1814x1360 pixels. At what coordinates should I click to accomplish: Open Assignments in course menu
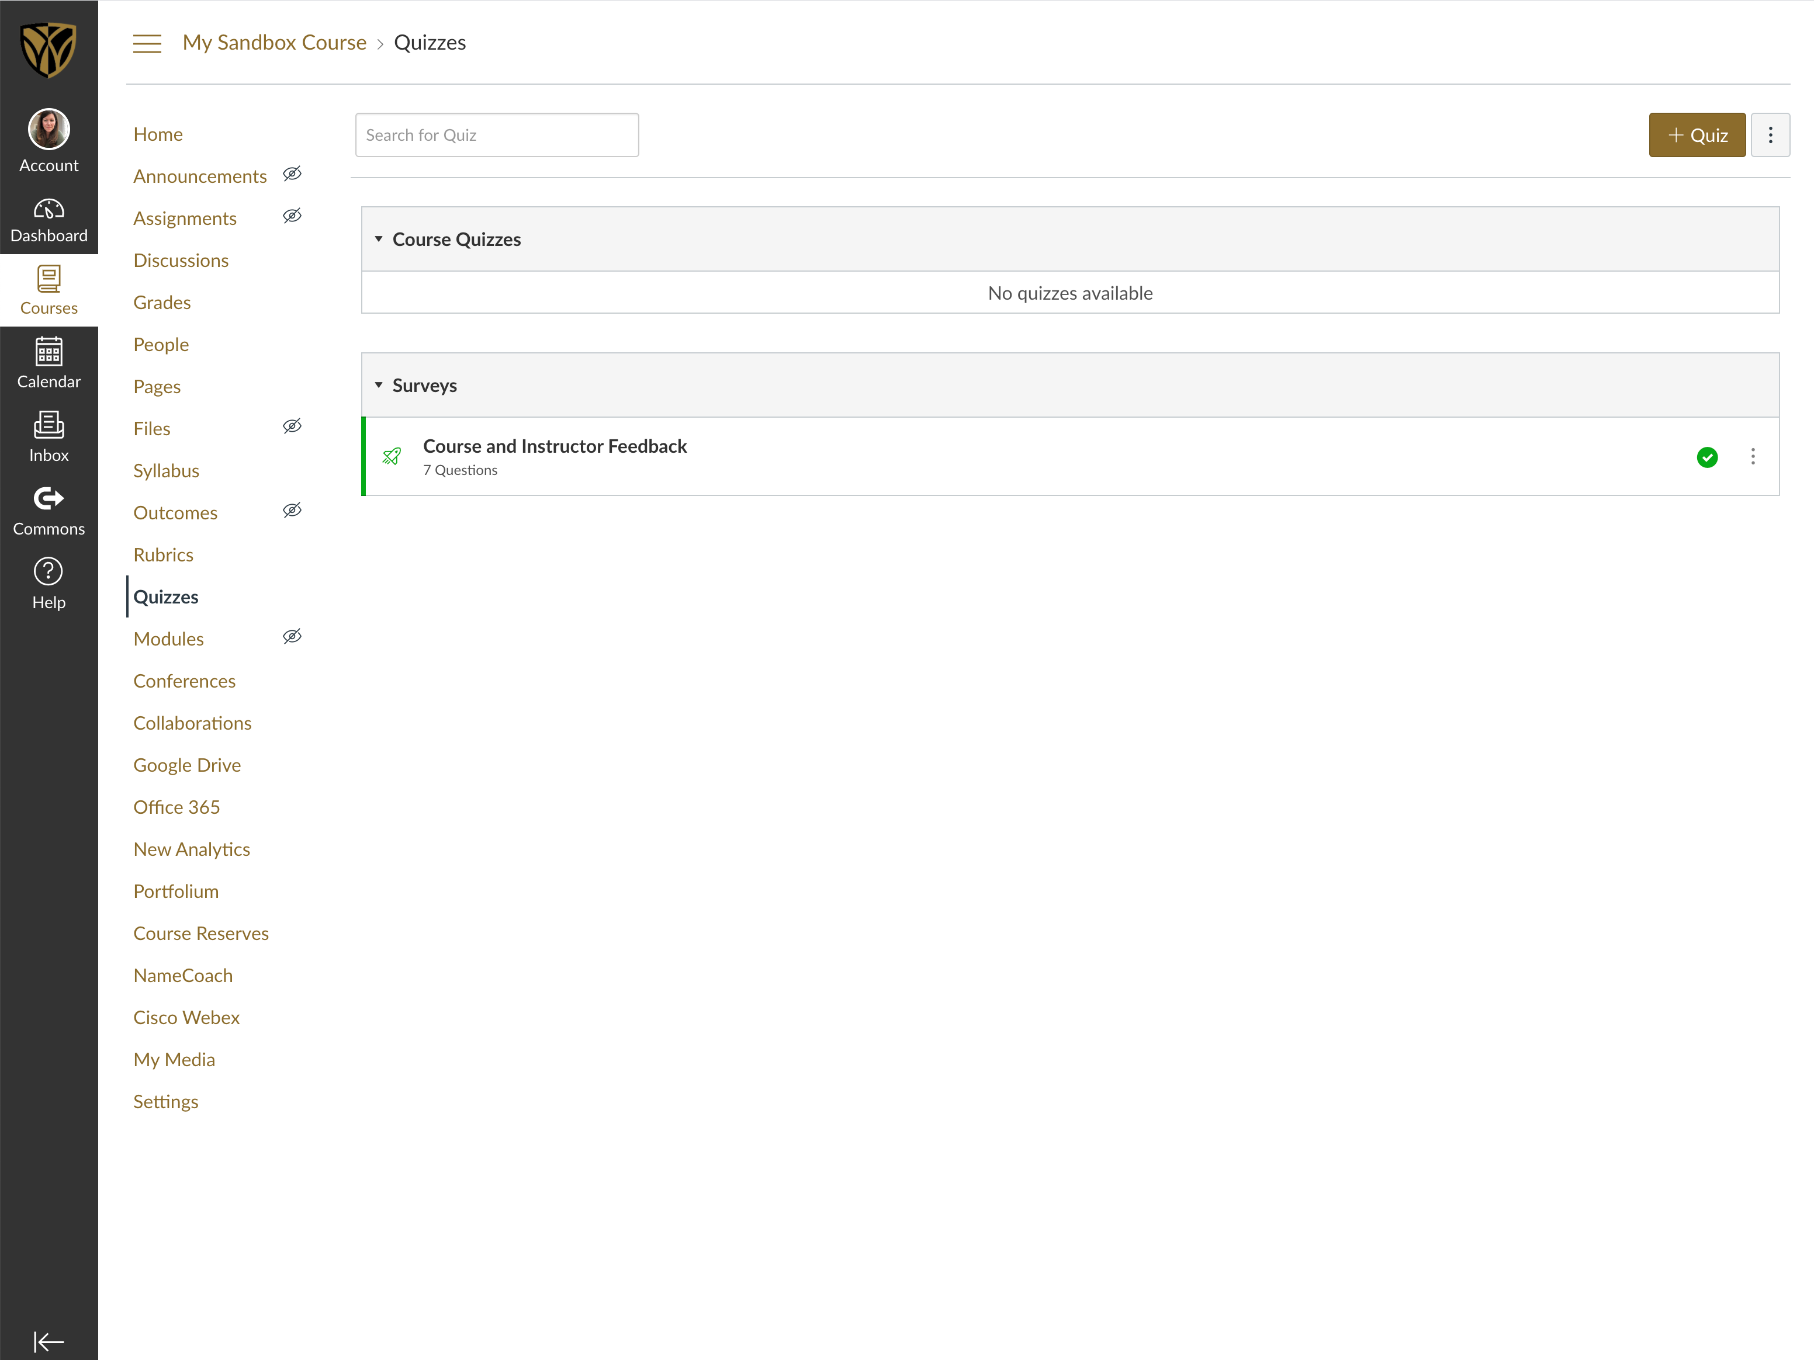click(185, 218)
